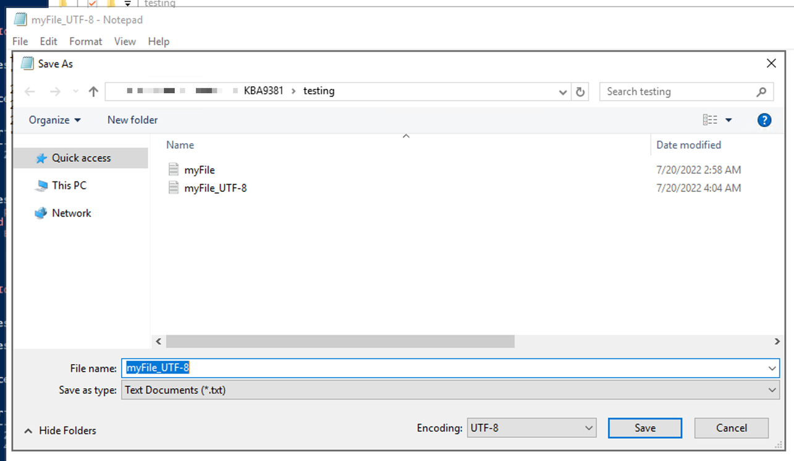Select the myFile text document
The image size is (794, 461).
tap(199, 170)
